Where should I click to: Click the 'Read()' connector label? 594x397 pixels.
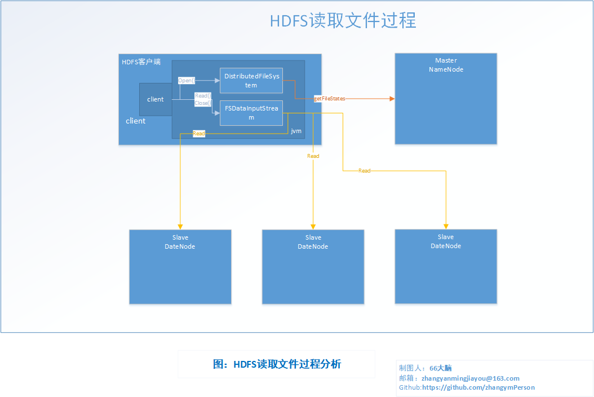click(203, 95)
